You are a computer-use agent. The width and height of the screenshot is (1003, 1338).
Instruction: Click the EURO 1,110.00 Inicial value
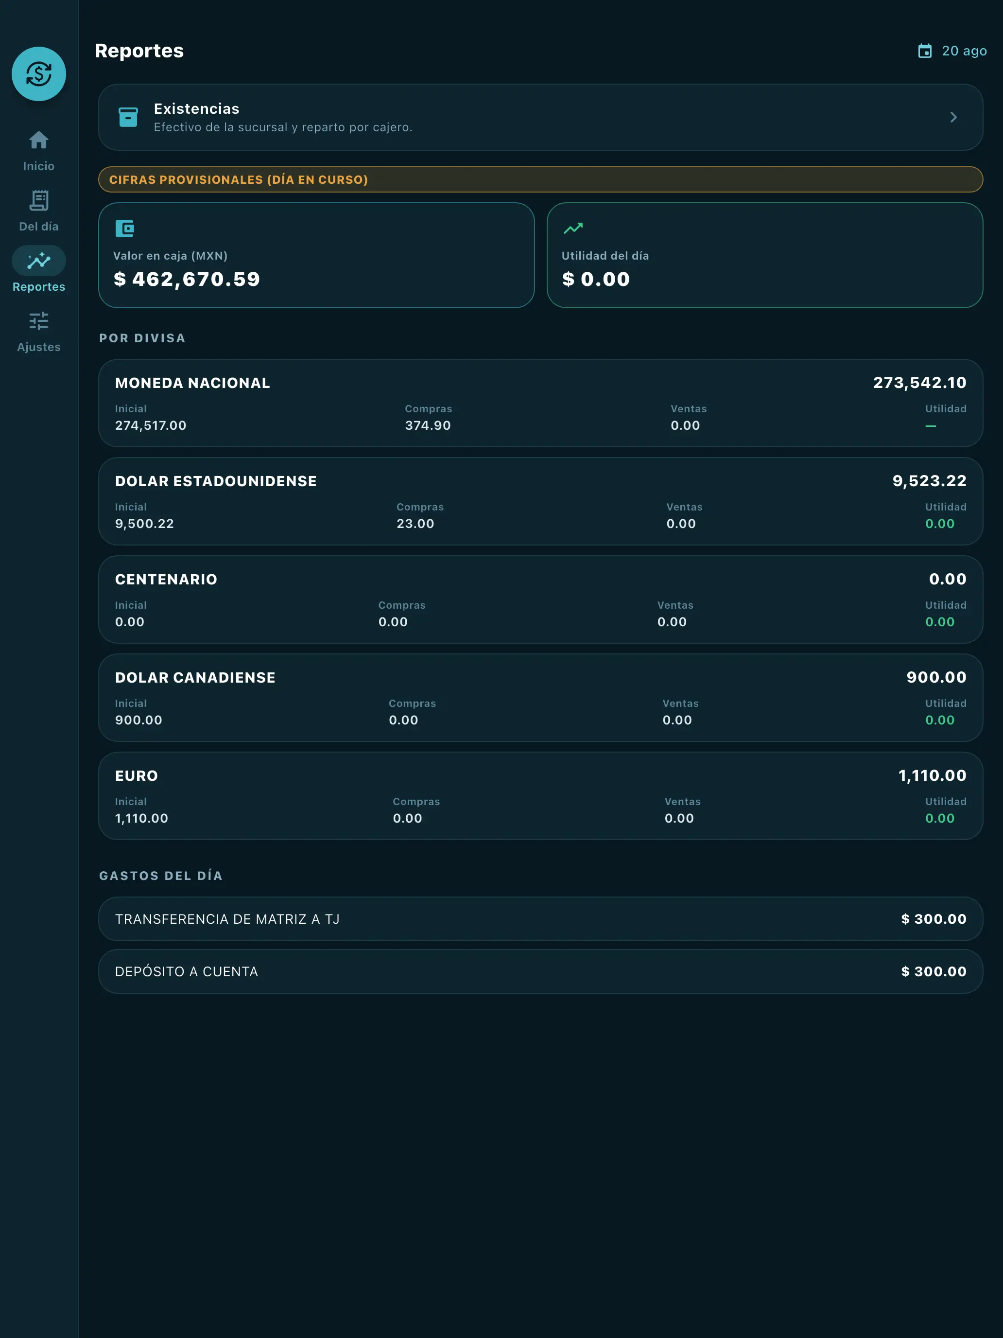[141, 818]
